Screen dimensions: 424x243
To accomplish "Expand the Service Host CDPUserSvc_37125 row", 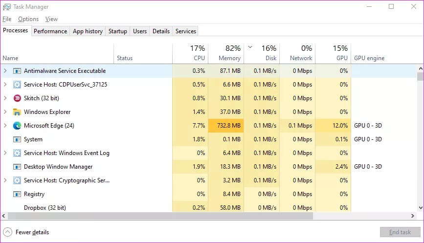I will (x=5, y=84).
